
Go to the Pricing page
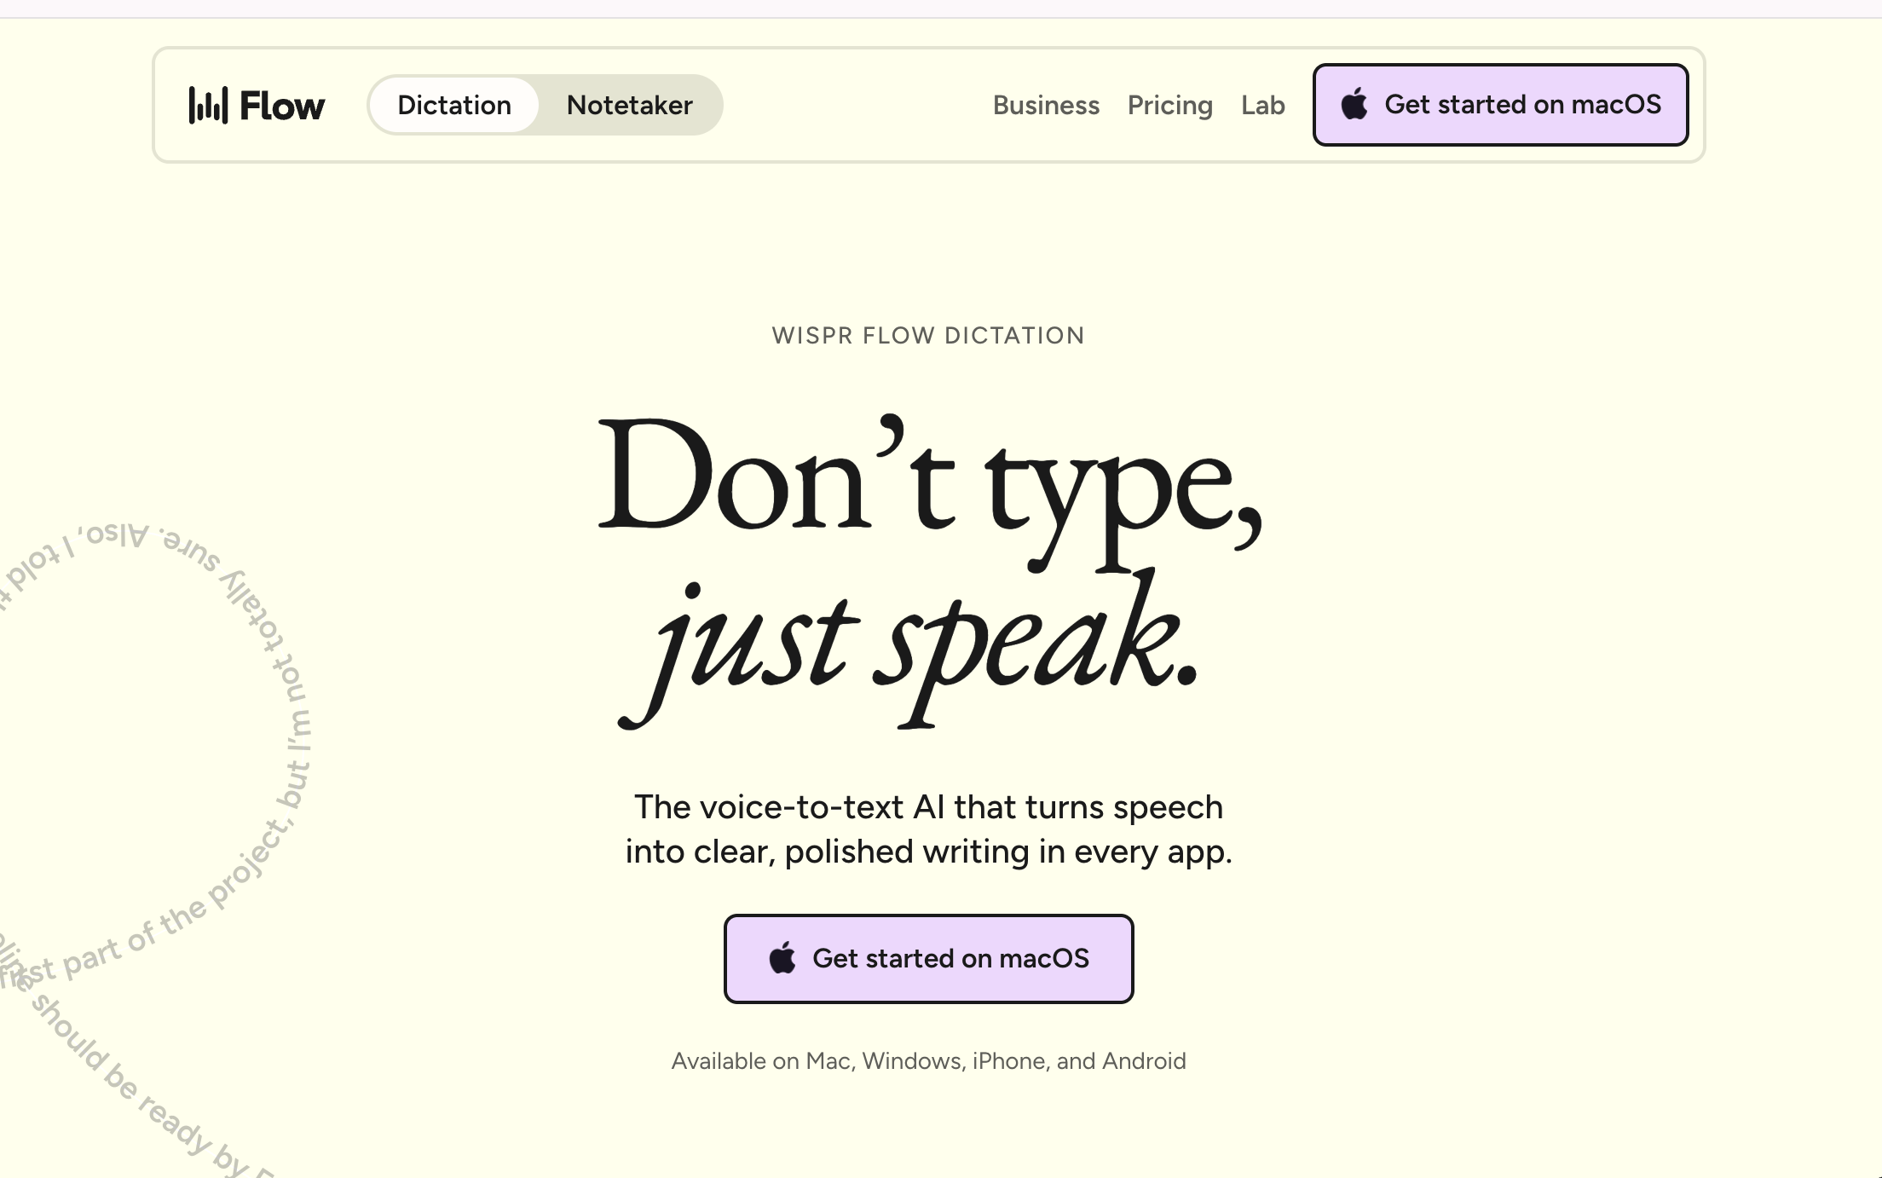point(1169,105)
